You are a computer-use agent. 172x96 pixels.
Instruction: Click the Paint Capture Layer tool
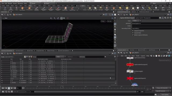pyautogui.click(x=72, y=9)
